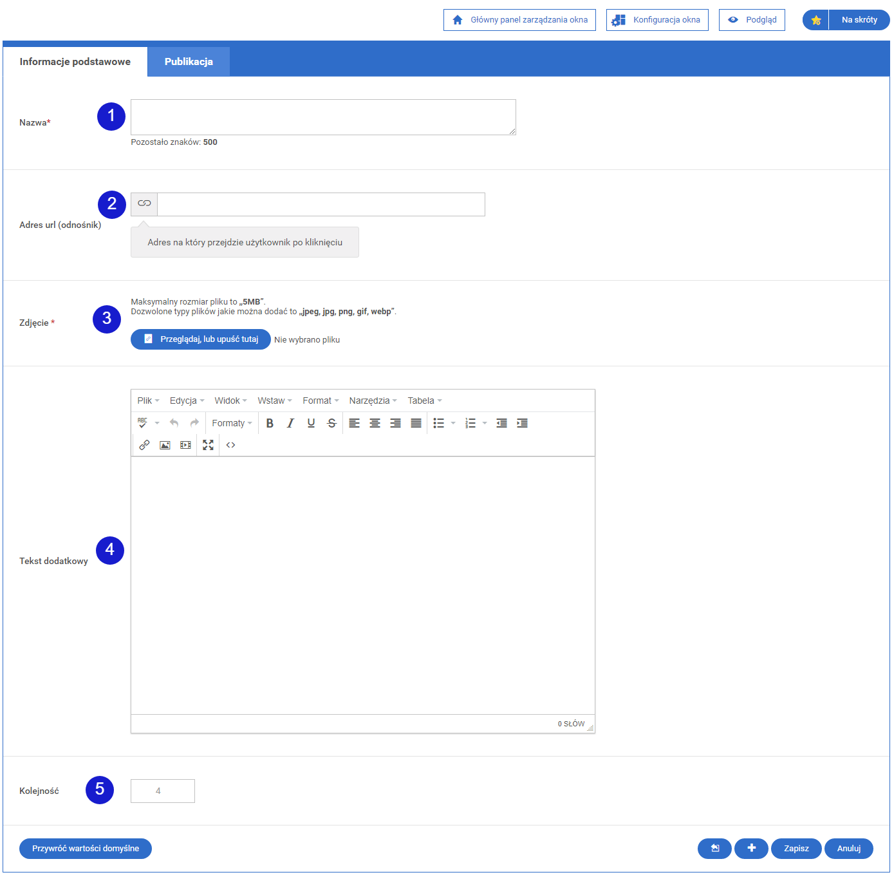
Task: Open the editor in fullscreen mode
Action: pos(208,445)
